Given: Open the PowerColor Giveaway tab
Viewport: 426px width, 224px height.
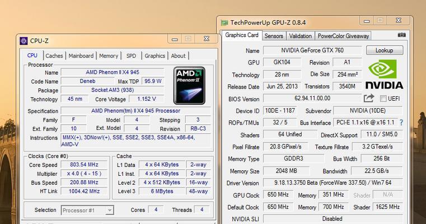Looking at the screenshot, I should point(343,36).
